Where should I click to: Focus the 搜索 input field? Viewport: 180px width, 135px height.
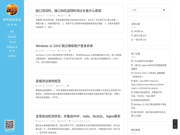click(146, 10)
